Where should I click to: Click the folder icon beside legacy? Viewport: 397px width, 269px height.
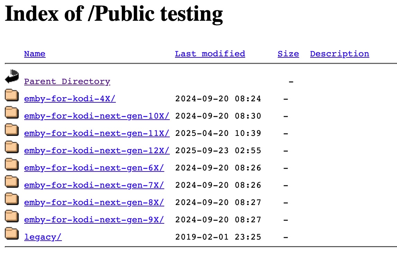pos(12,233)
